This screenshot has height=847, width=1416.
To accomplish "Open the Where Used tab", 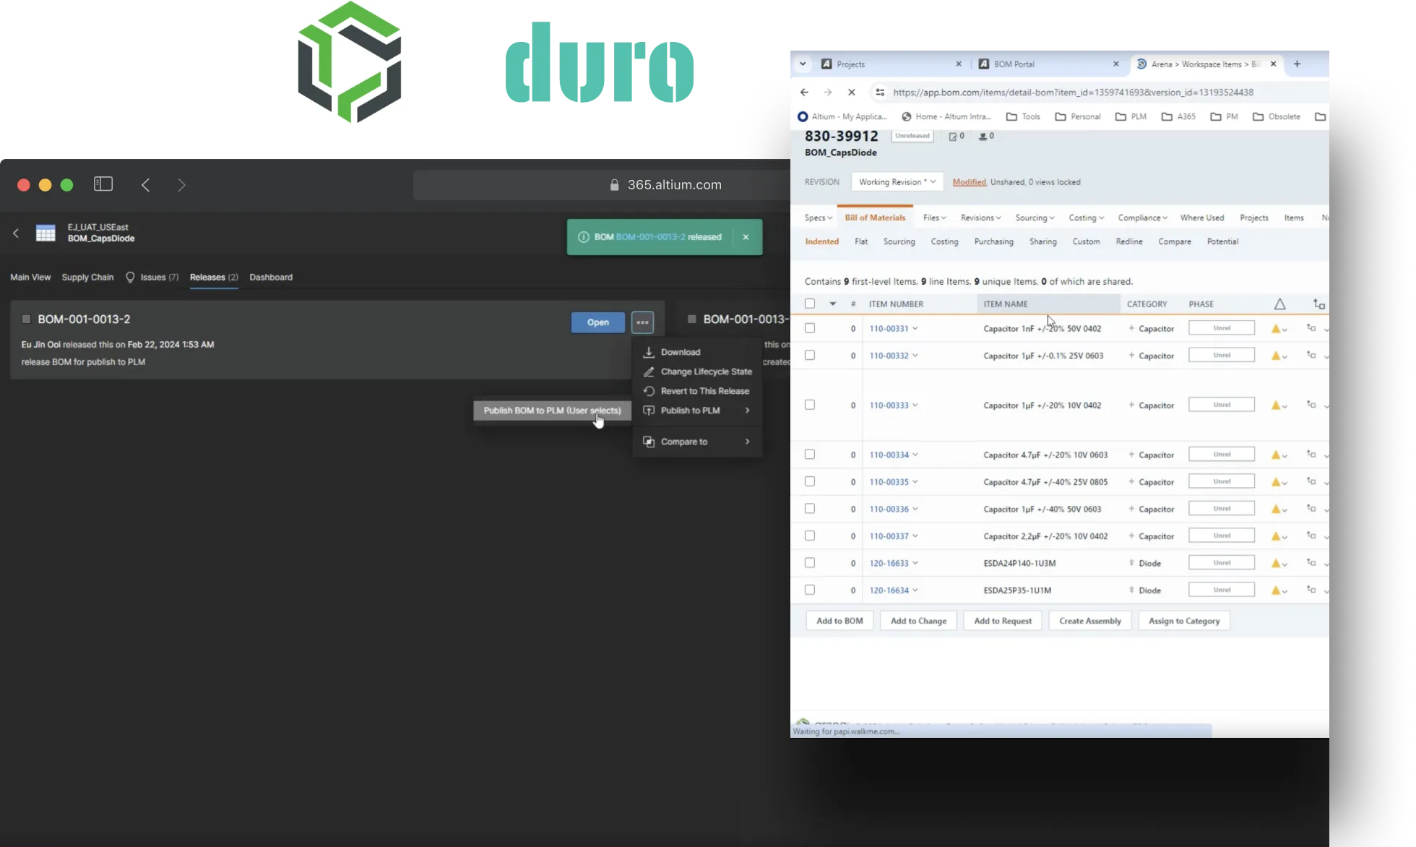I will [1202, 218].
